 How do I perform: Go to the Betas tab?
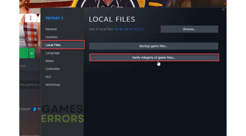[49, 61]
